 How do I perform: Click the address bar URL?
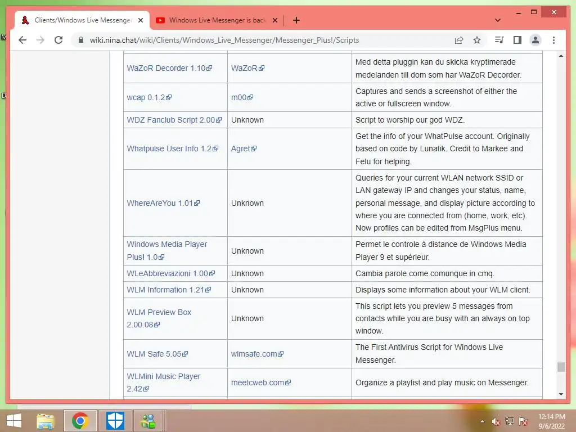pyautogui.click(x=224, y=40)
